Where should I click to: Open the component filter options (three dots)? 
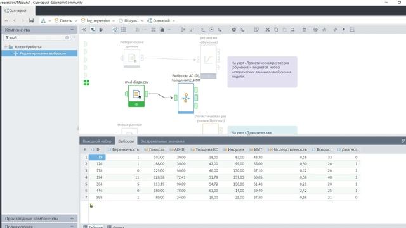coord(74,38)
